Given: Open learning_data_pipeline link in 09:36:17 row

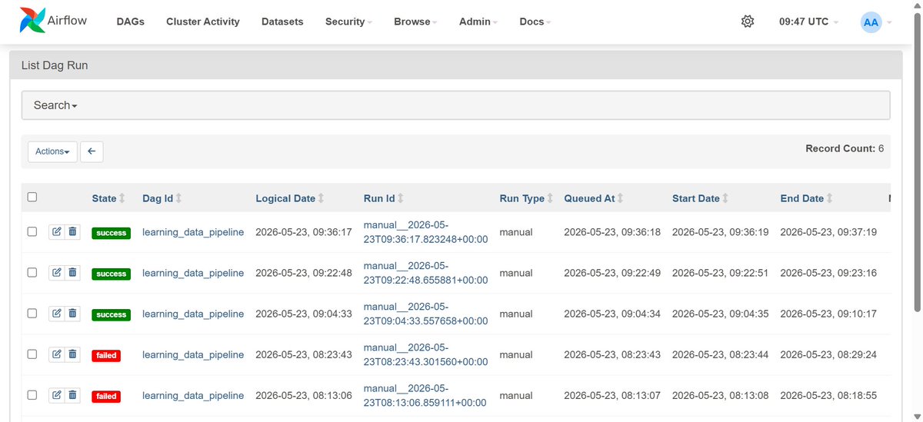Looking at the screenshot, I should [193, 232].
